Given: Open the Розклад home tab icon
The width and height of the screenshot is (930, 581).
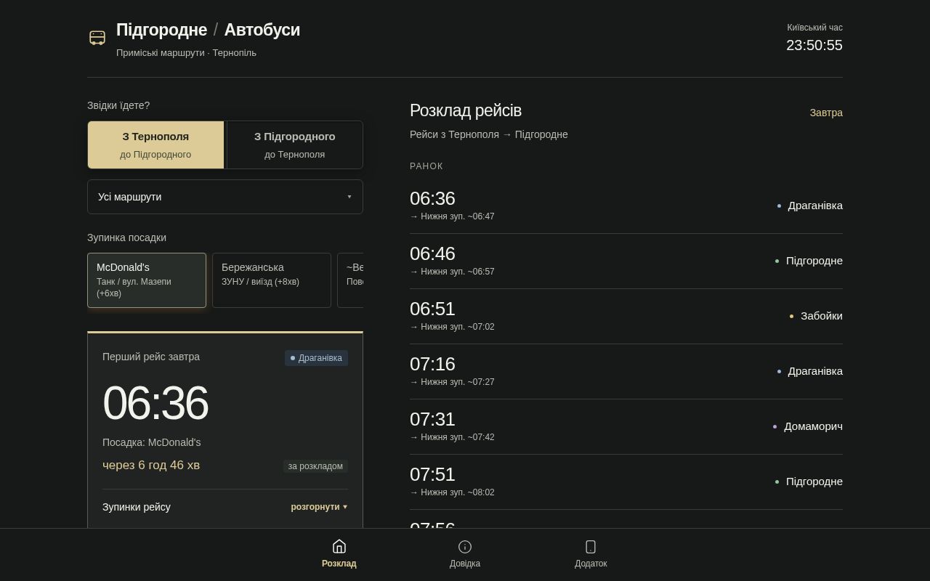Looking at the screenshot, I should [x=339, y=546].
